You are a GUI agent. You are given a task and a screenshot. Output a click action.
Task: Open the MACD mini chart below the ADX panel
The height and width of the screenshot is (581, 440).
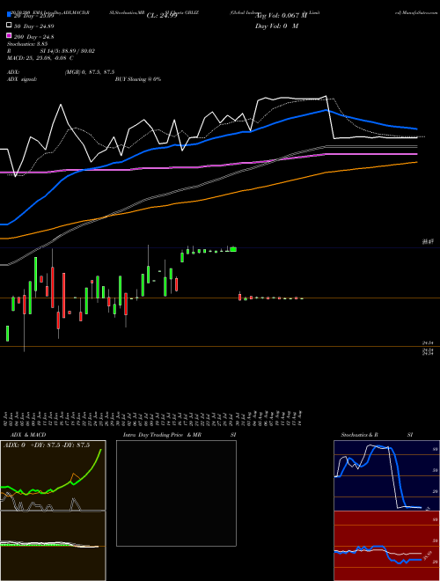(53, 546)
